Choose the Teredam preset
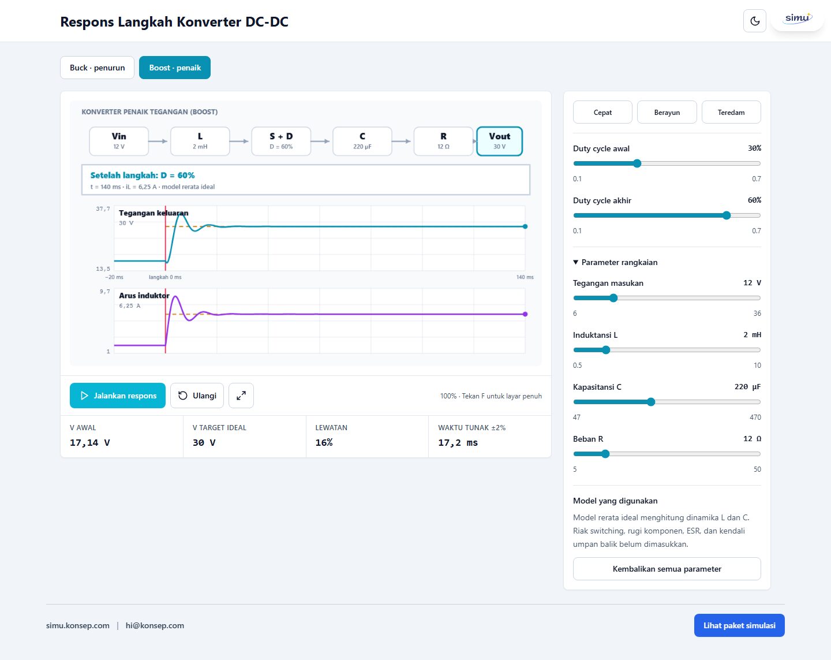Viewport: 831px width, 660px height. click(731, 112)
